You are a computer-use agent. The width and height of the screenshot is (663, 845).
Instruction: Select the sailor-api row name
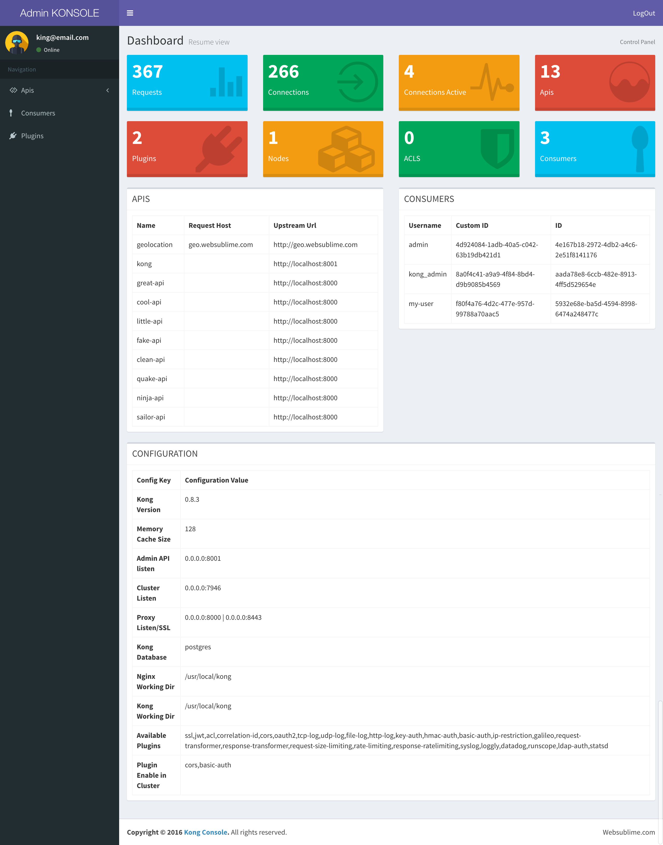pos(151,417)
